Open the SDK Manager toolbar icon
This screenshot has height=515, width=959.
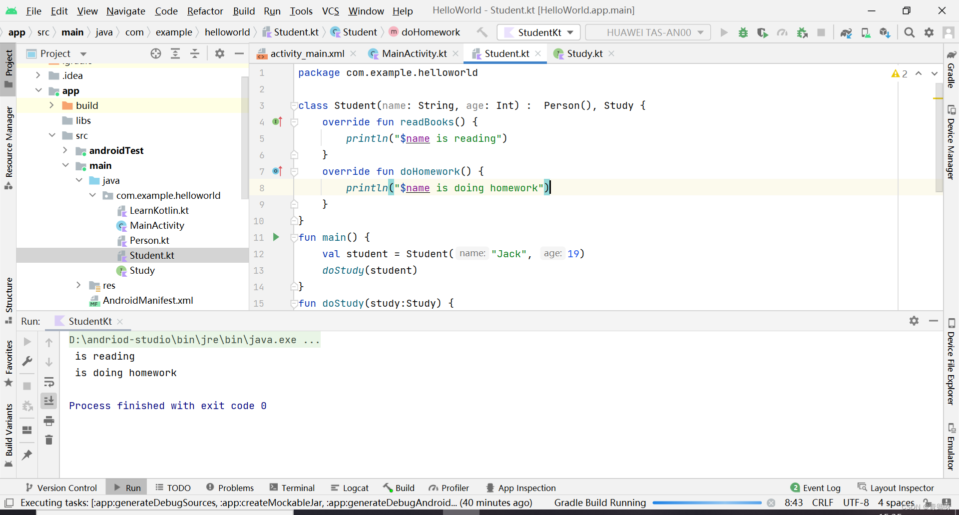tap(885, 32)
